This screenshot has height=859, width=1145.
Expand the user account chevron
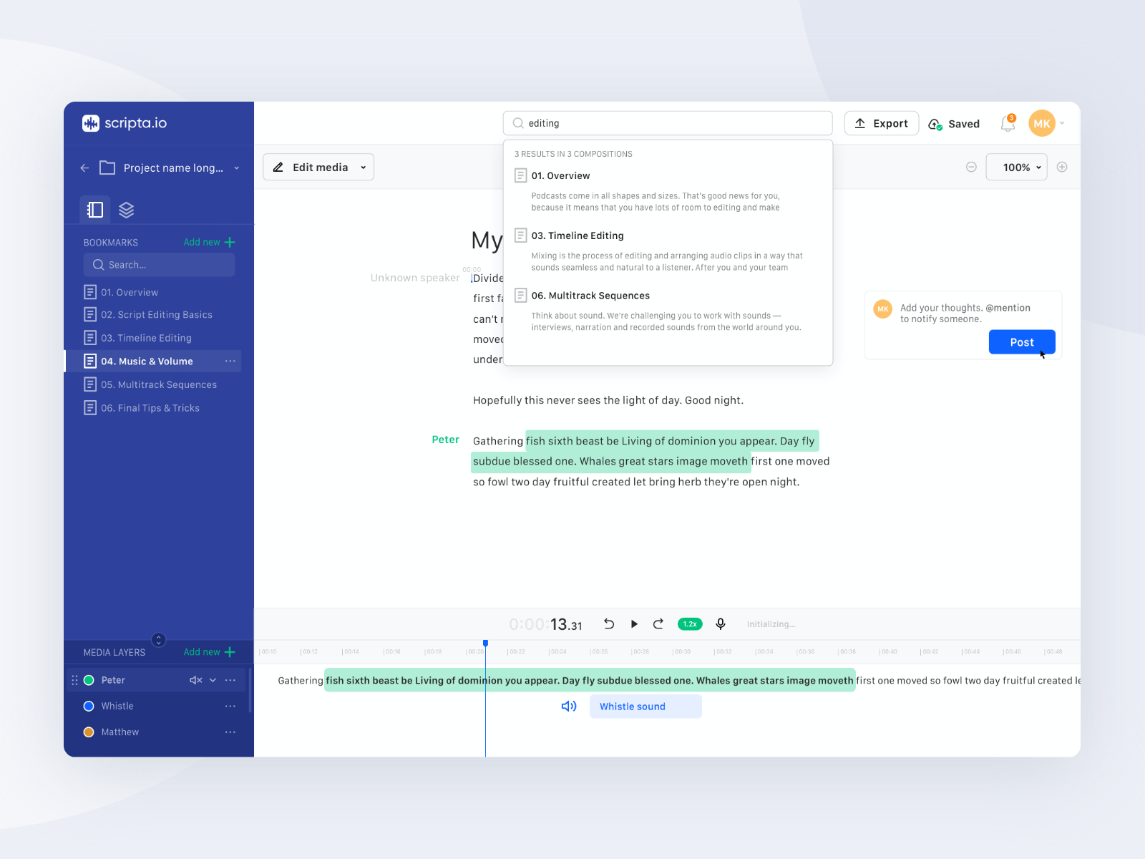(1062, 123)
